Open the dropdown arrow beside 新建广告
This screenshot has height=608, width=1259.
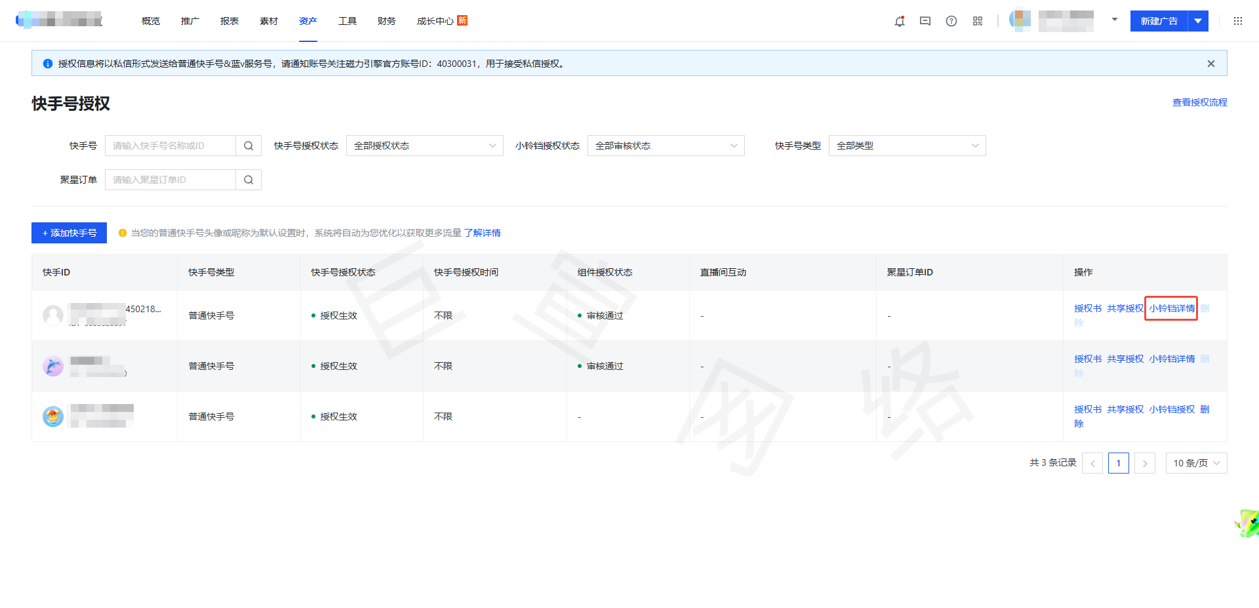pyautogui.click(x=1199, y=21)
